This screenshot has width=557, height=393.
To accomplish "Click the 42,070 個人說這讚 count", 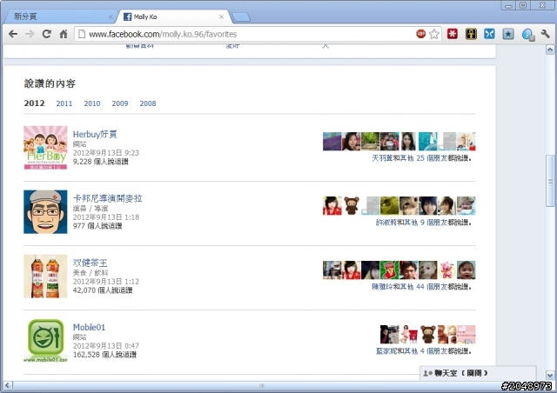I will click(x=103, y=290).
